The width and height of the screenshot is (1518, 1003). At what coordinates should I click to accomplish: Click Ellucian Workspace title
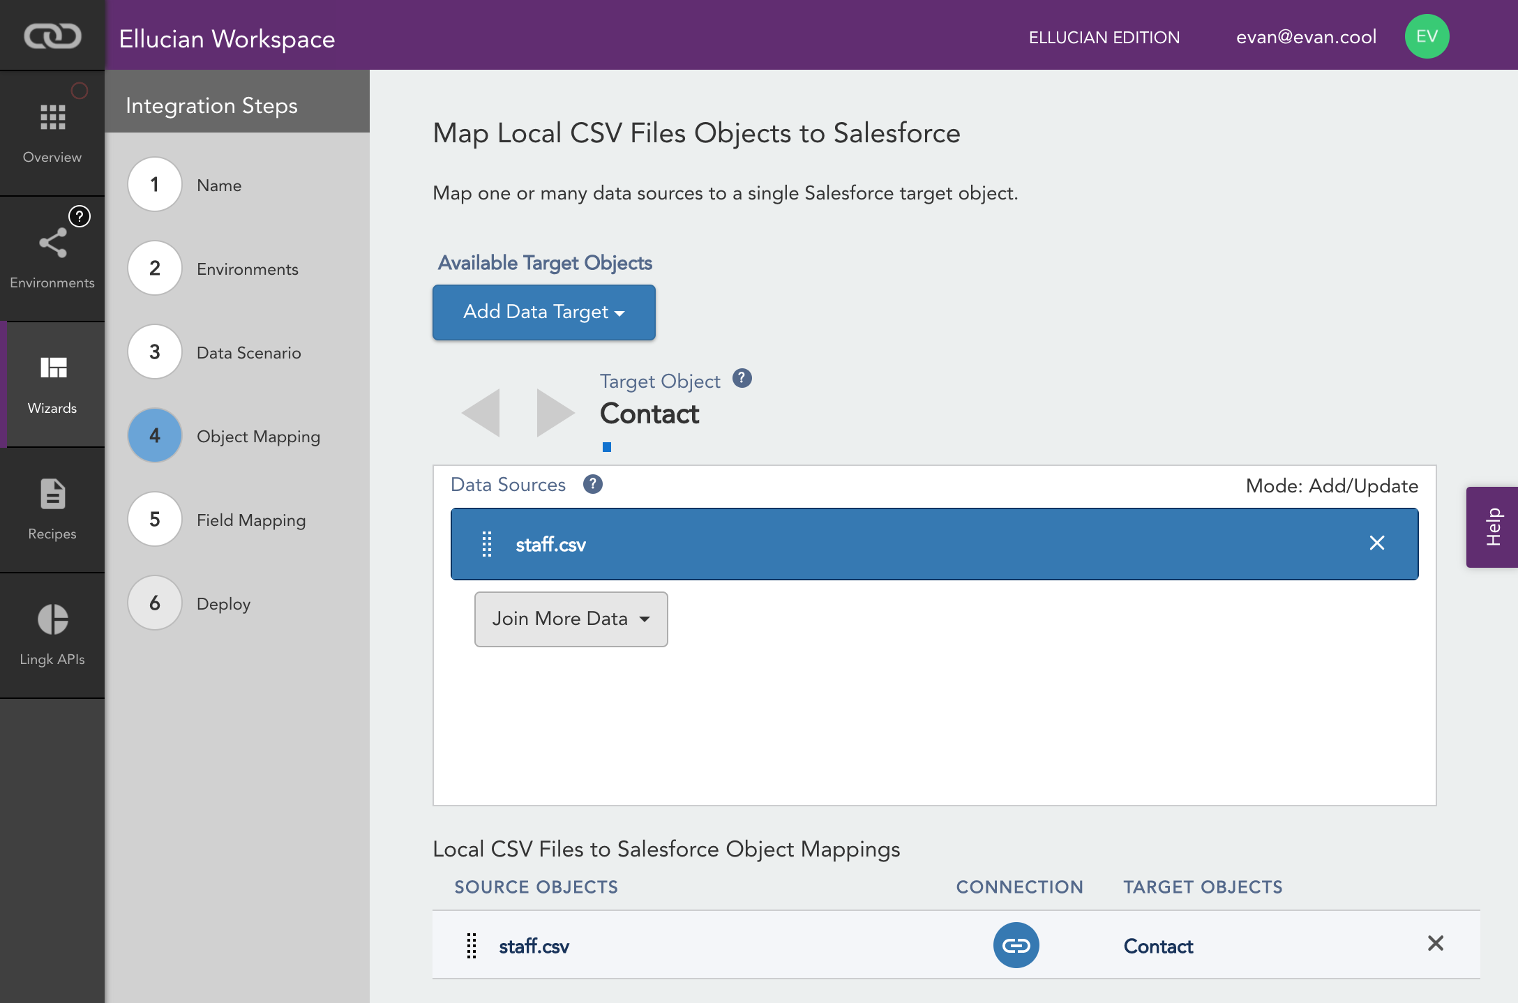tap(227, 39)
